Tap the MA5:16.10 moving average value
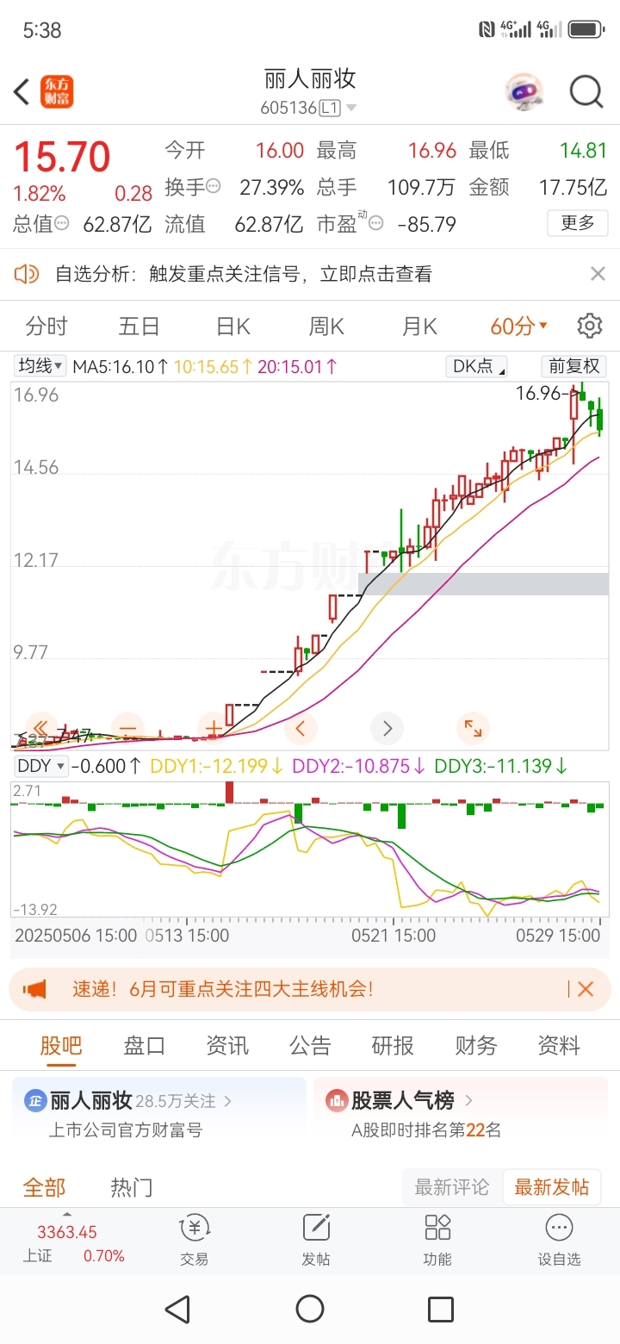This screenshot has width=620, height=1344. 121,366
